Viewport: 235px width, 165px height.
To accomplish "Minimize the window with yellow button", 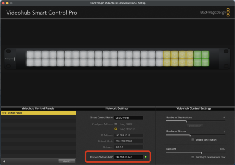I will tap(7, 3).
